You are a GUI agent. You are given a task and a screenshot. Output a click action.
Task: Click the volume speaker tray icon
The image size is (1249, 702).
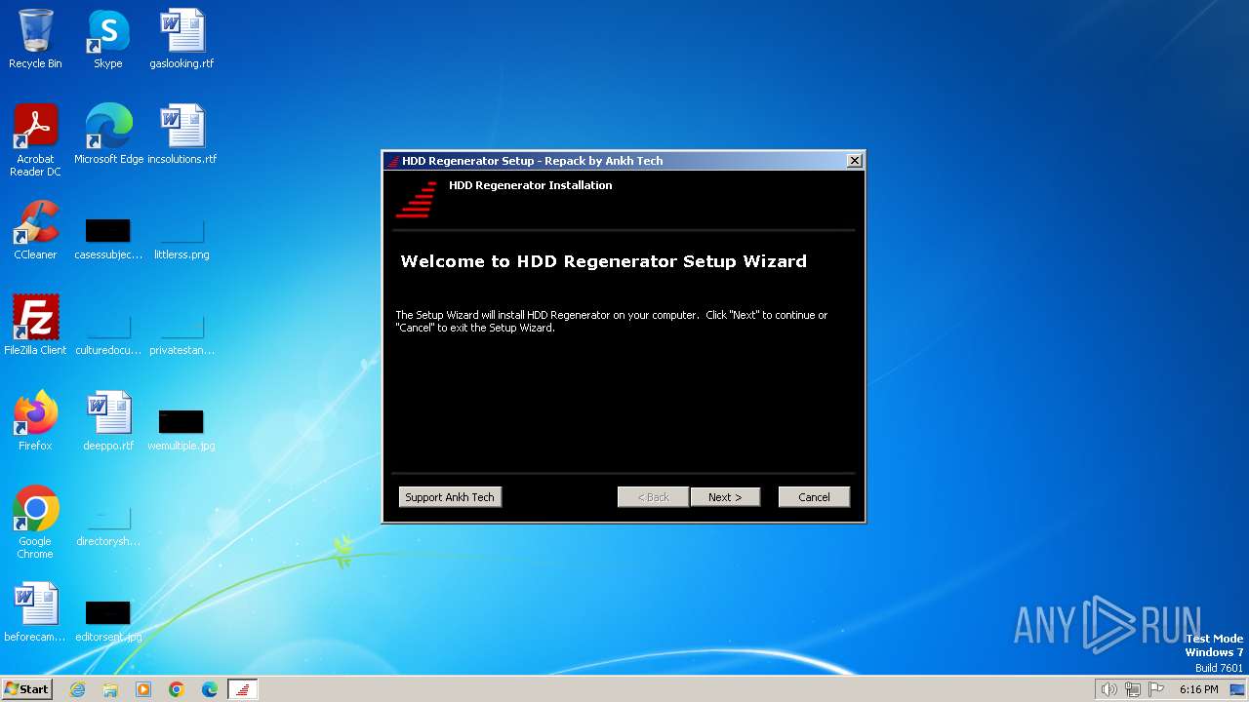click(1109, 689)
